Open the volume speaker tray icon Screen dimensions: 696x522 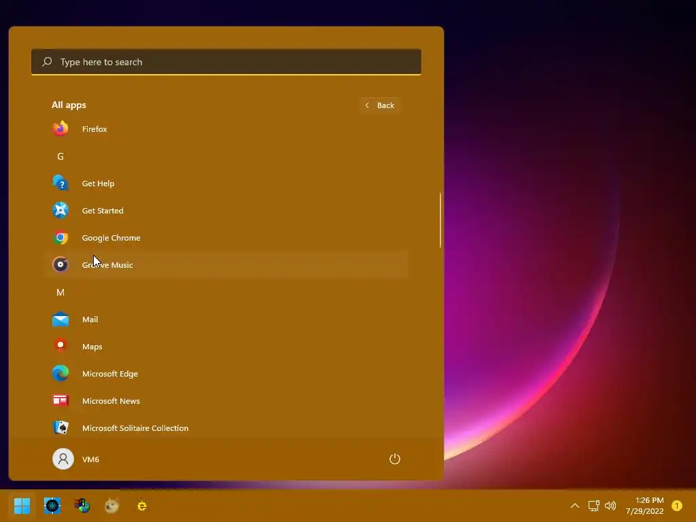tap(610, 506)
